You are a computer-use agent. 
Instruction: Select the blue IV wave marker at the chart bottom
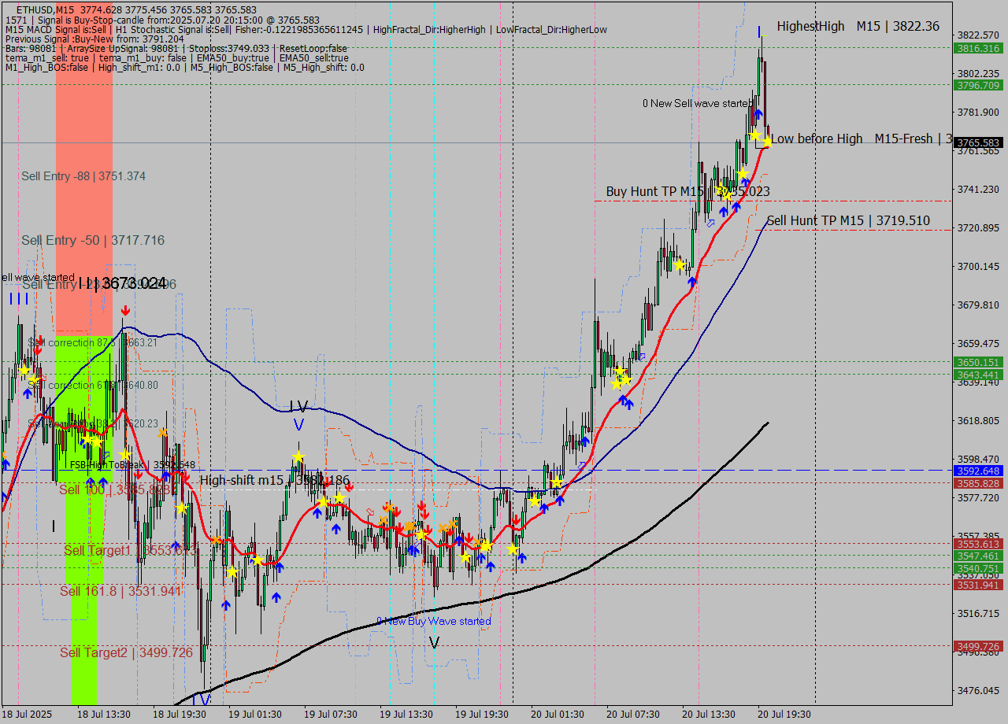201,700
